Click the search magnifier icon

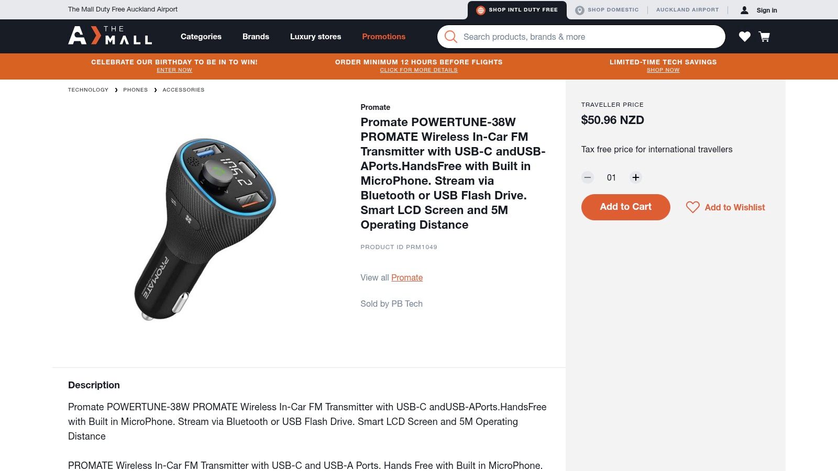pyautogui.click(x=450, y=37)
